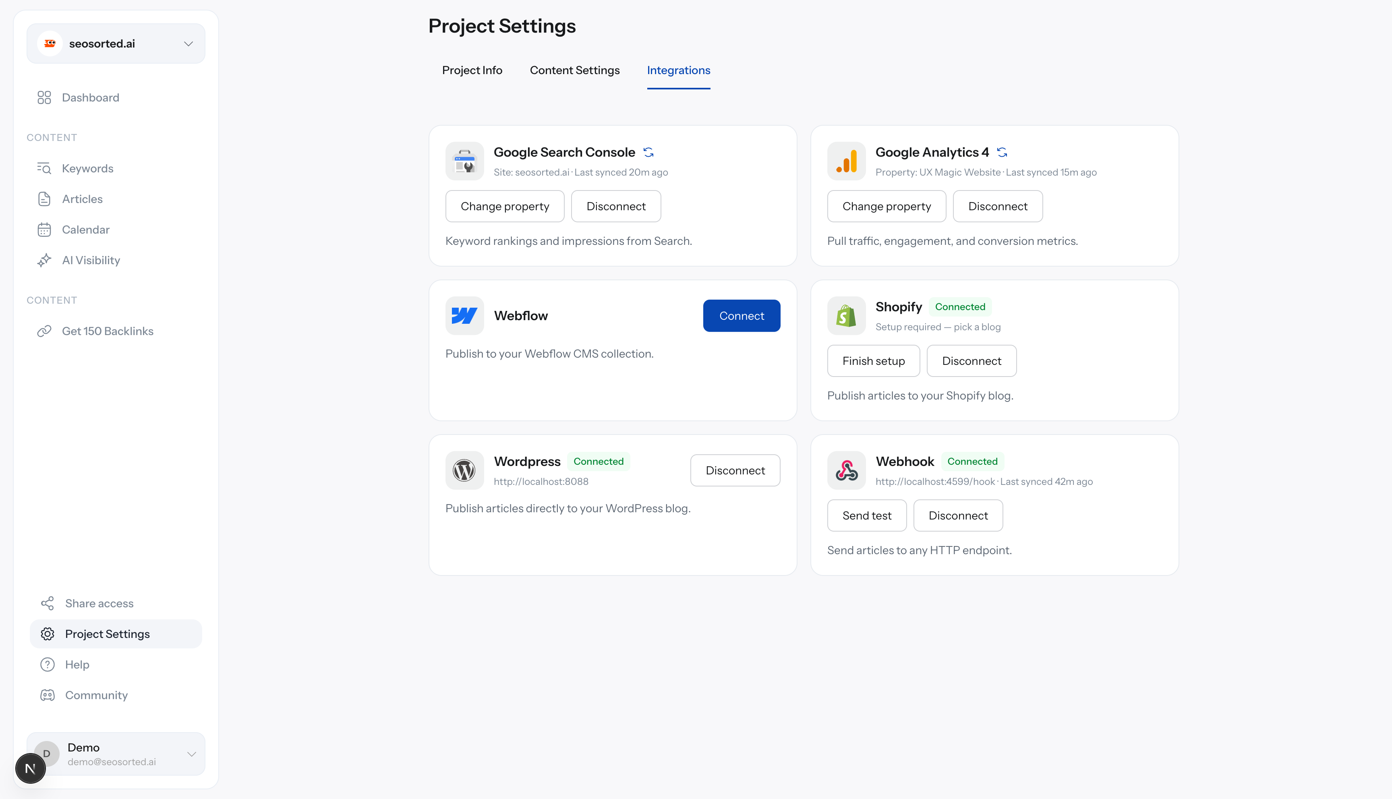Open the Articles section
1392x799 pixels.
point(116,199)
